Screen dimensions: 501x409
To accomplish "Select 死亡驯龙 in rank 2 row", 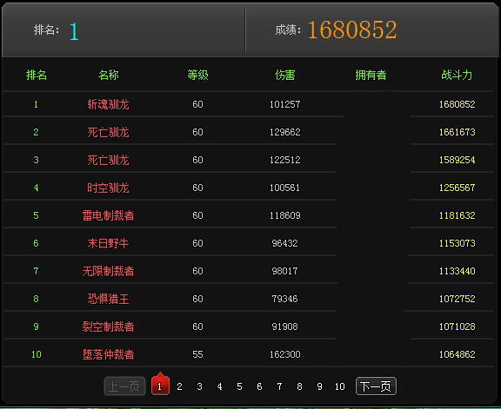I will [x=109, y=132].
